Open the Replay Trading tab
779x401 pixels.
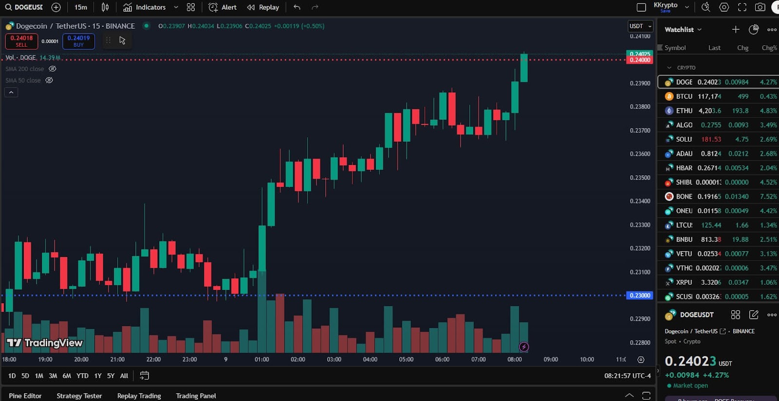click(x=139, y=396)
